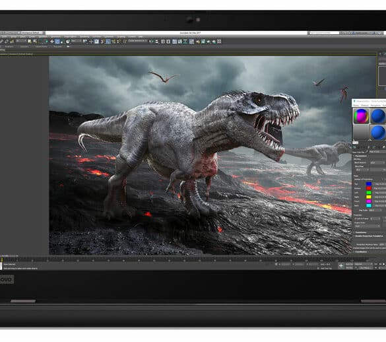Click the red color swatch in Material Editor
This screenshot has width=386, height=342.
tap(369, 188)
